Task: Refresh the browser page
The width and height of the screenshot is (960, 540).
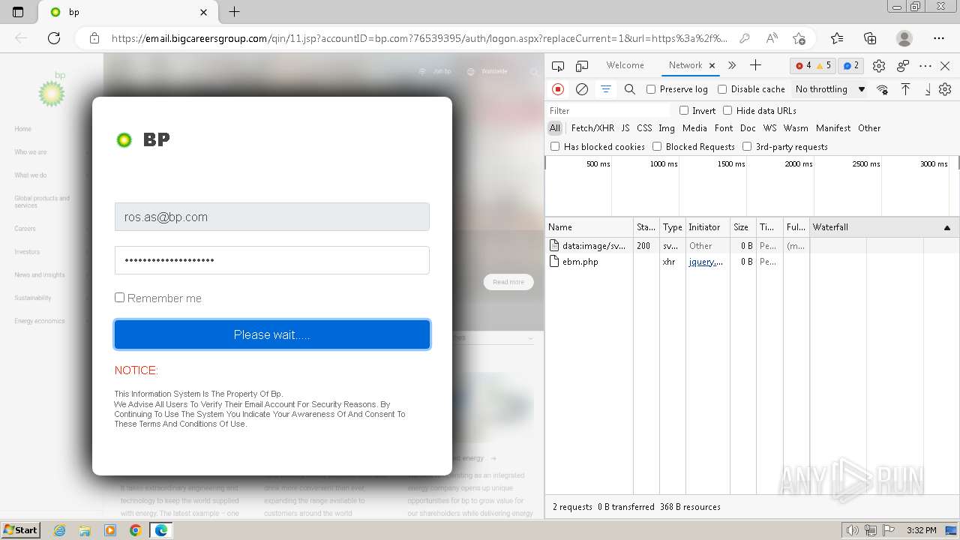Action: [x=54, y=38]
